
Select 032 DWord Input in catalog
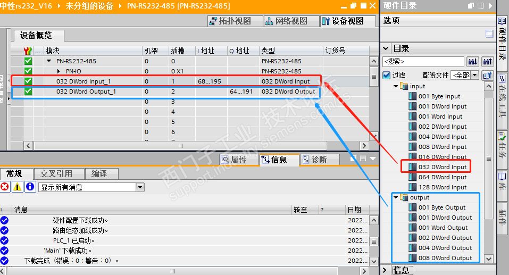(x=442, y=167)
